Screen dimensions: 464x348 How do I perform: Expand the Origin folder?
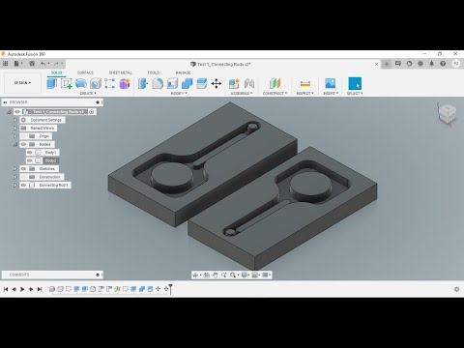pyautogui.click(x=14, y=136)
